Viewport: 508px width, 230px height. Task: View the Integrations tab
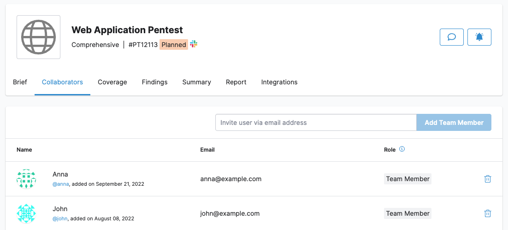click(279, 82)
